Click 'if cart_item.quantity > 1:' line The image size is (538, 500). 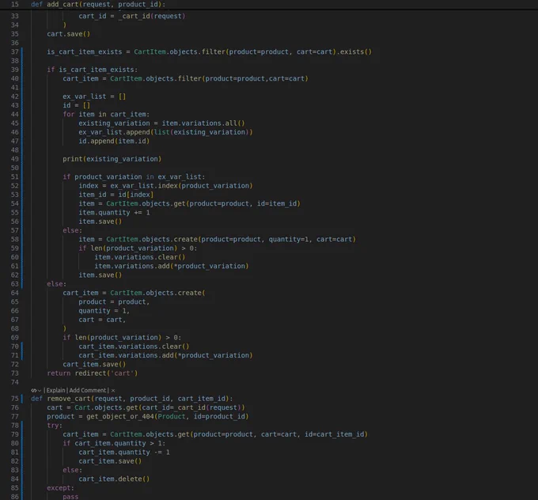pos(114,443)
